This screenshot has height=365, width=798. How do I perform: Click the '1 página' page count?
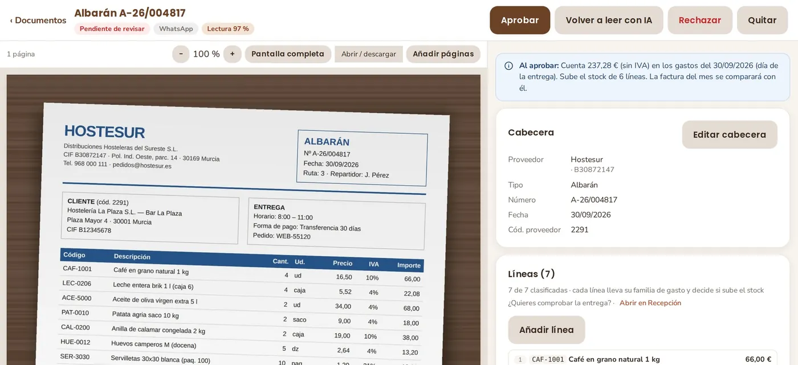coord(21,54)
